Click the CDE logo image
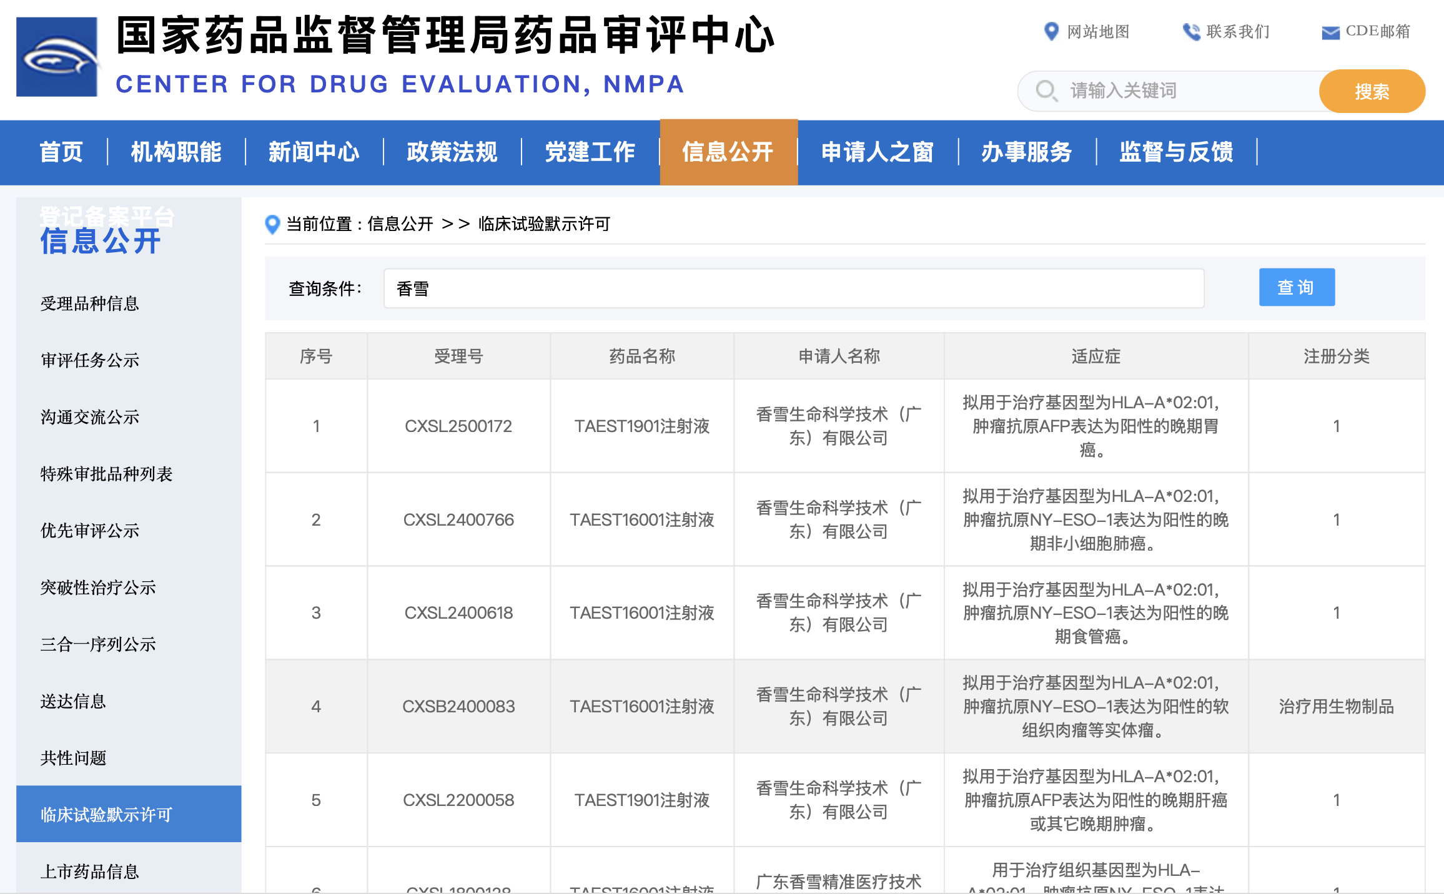The height and width of the screenshot is (894, 1444). tap(57, 56)
